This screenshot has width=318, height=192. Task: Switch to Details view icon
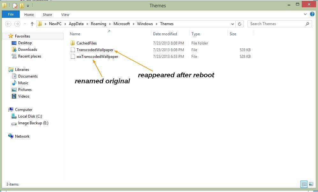pos(304,184)
